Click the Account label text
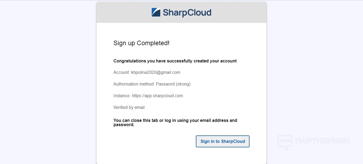363x164 pixels. [x=121, y=72]
